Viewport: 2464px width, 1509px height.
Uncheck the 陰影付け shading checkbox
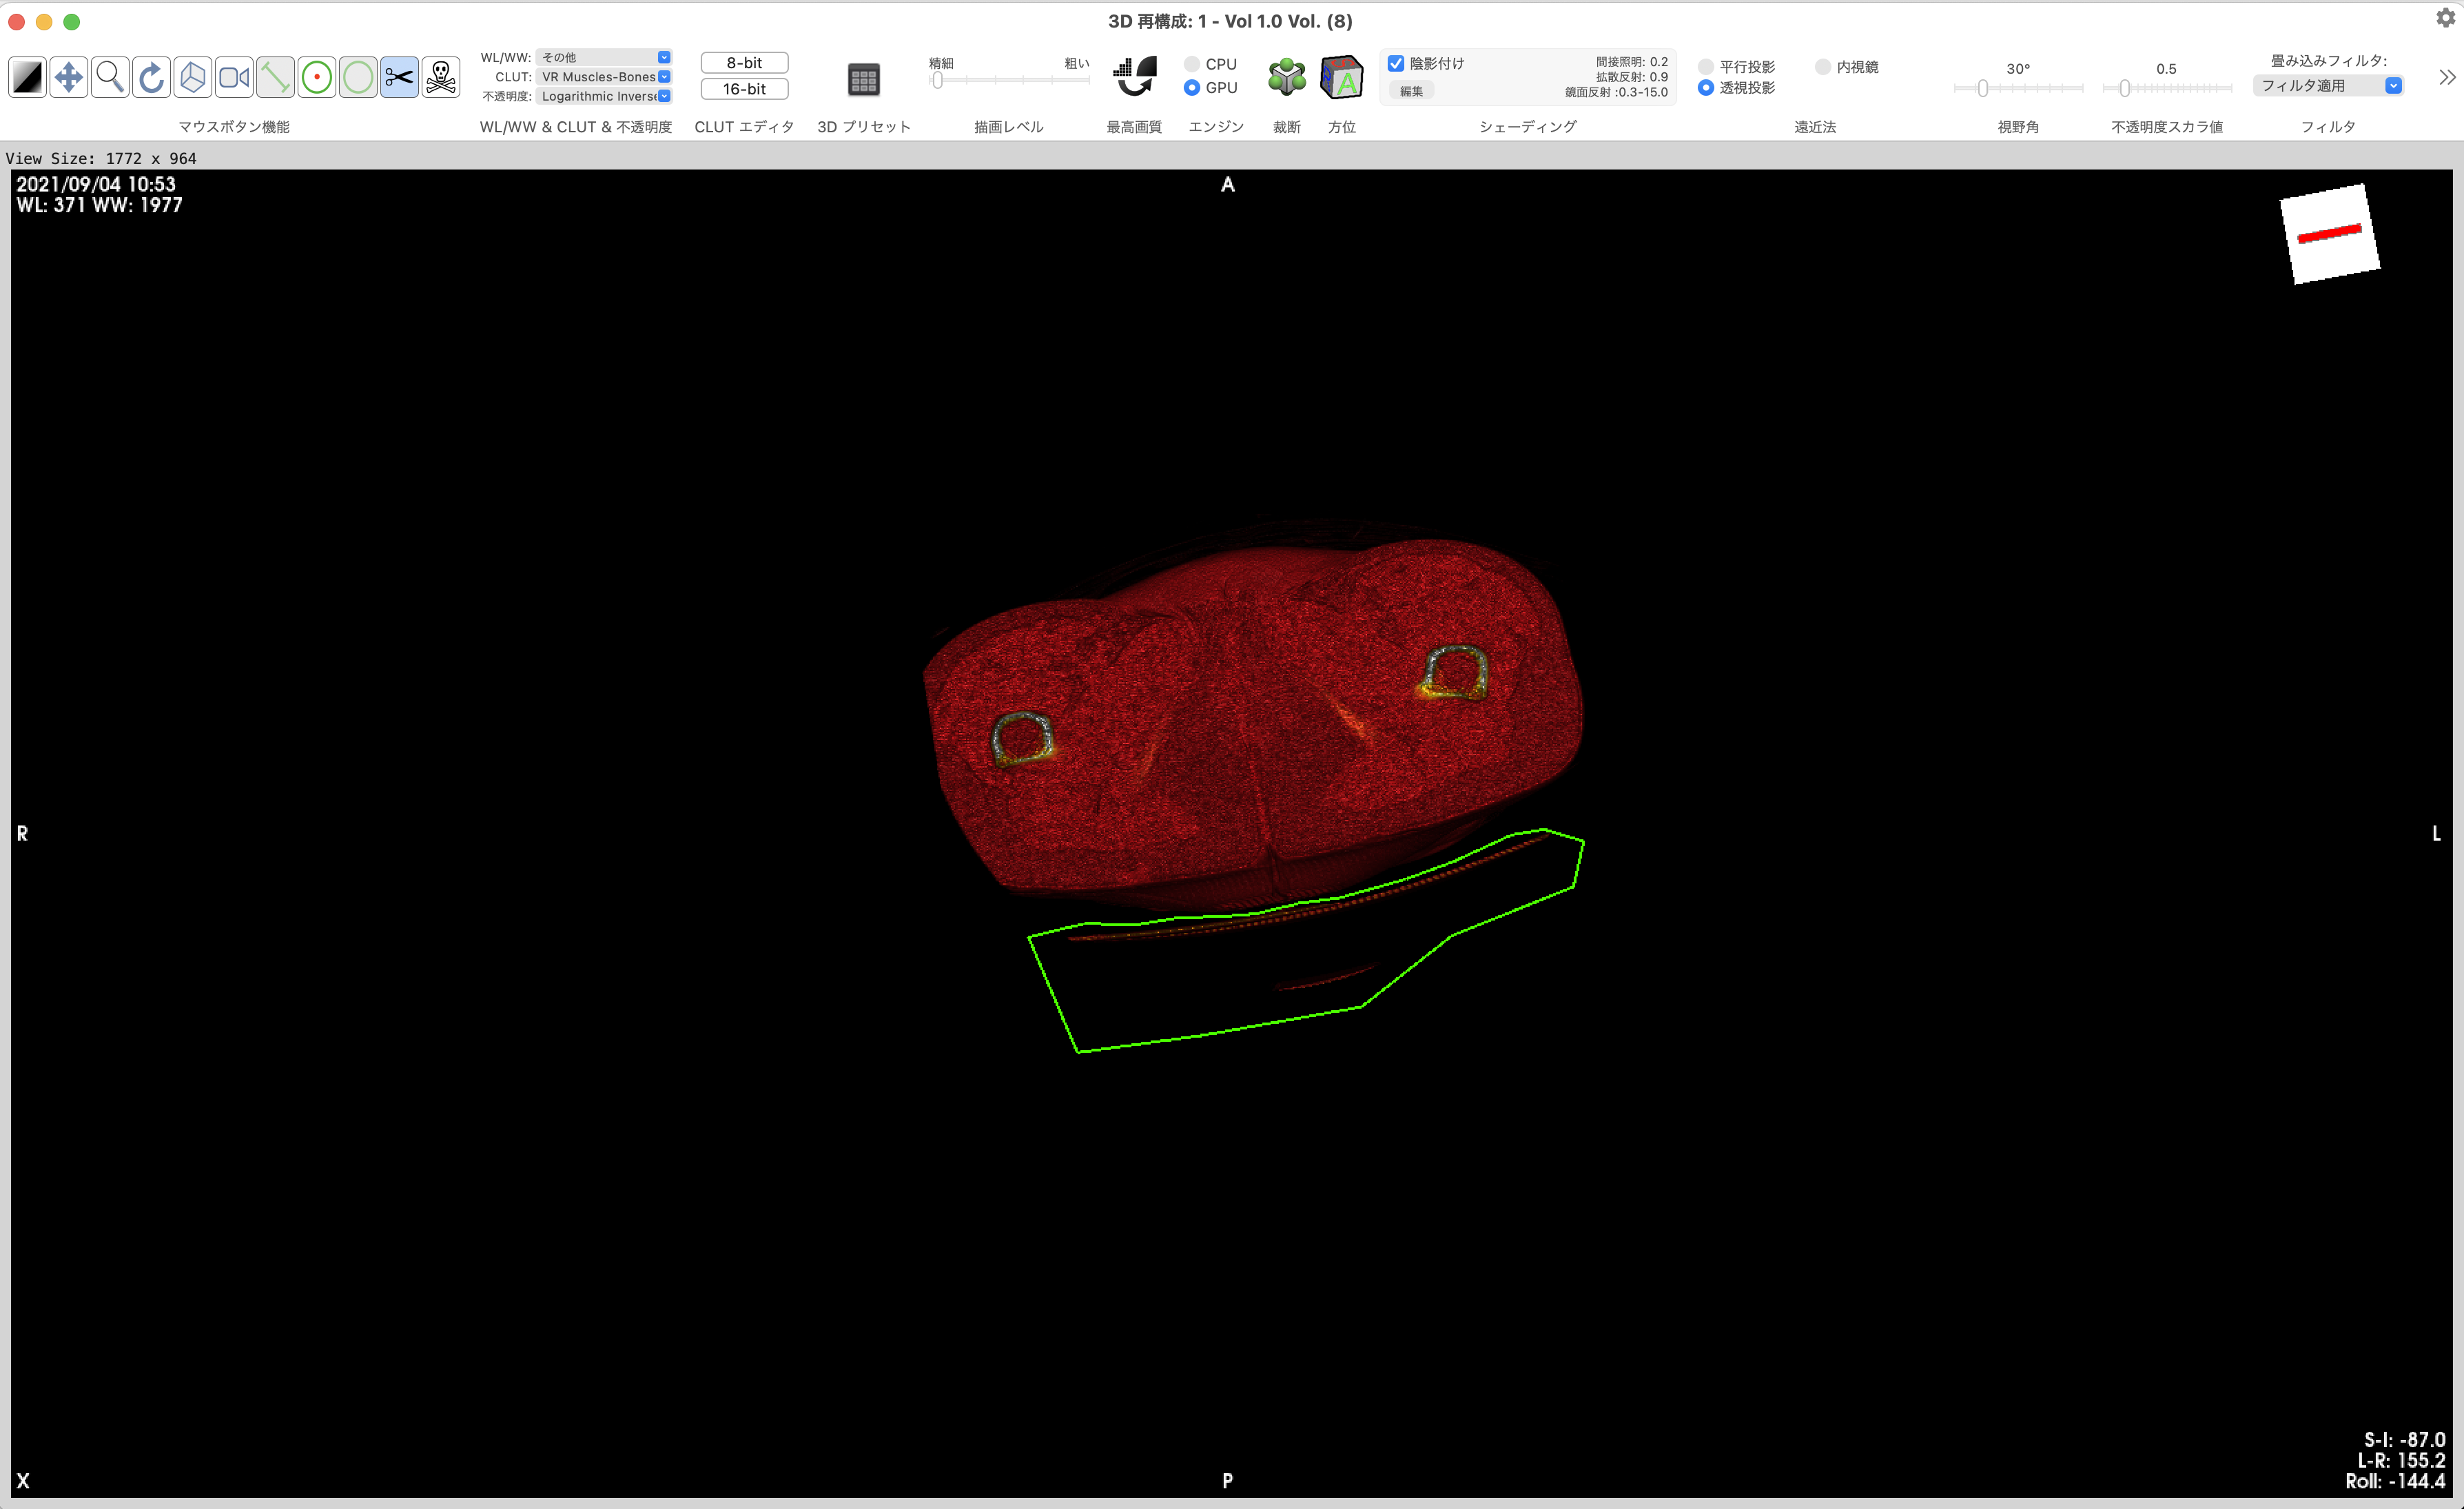1396,63
